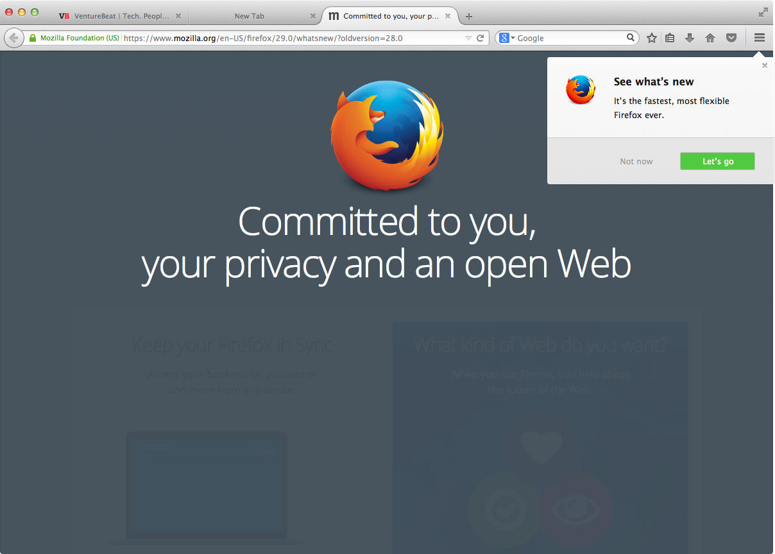Show bookmarks list icon in toolbar
Image resolution: width=775 pixels, height=554 pixels.
670,38
